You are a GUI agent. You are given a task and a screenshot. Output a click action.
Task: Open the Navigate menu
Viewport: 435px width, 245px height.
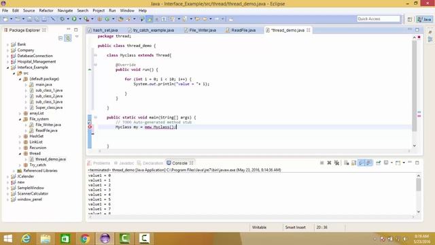coord(65,11)
